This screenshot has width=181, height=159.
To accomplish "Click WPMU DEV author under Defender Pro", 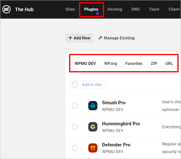I will (x=113, y=152).
